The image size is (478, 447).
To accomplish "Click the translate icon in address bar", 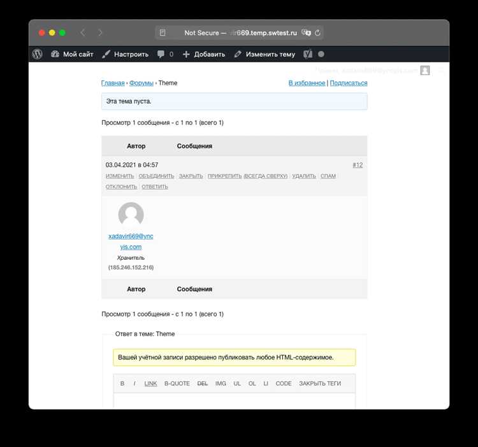I will point(306,32).
